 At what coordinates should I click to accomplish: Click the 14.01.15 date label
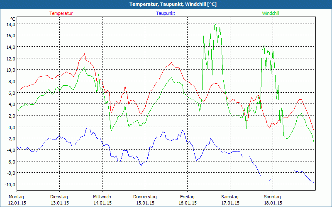103,203
